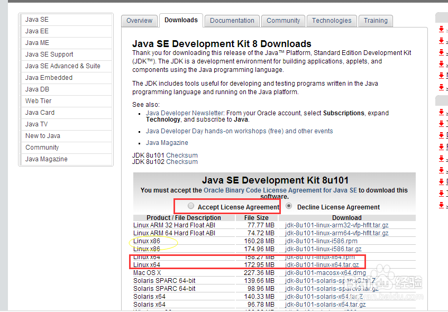The width and height of the screenshot is (448, 312).
Task: Open the Documentation tab
Action: pos(231,21)
